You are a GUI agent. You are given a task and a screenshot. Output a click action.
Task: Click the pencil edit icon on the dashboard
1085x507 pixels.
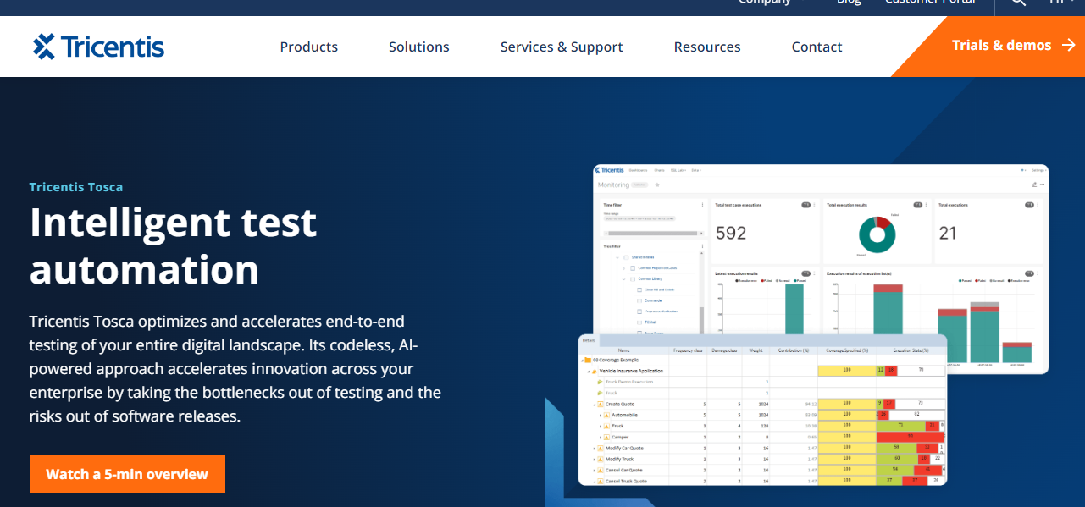(1034, 185)
